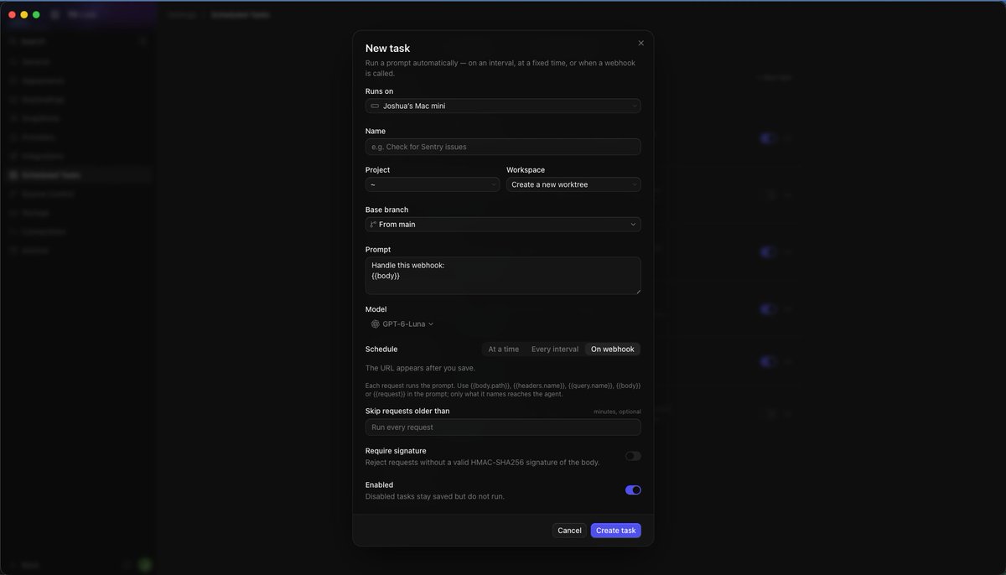Turn off the Enabled switch
1006x575 pixels.
tap(633, 490)
